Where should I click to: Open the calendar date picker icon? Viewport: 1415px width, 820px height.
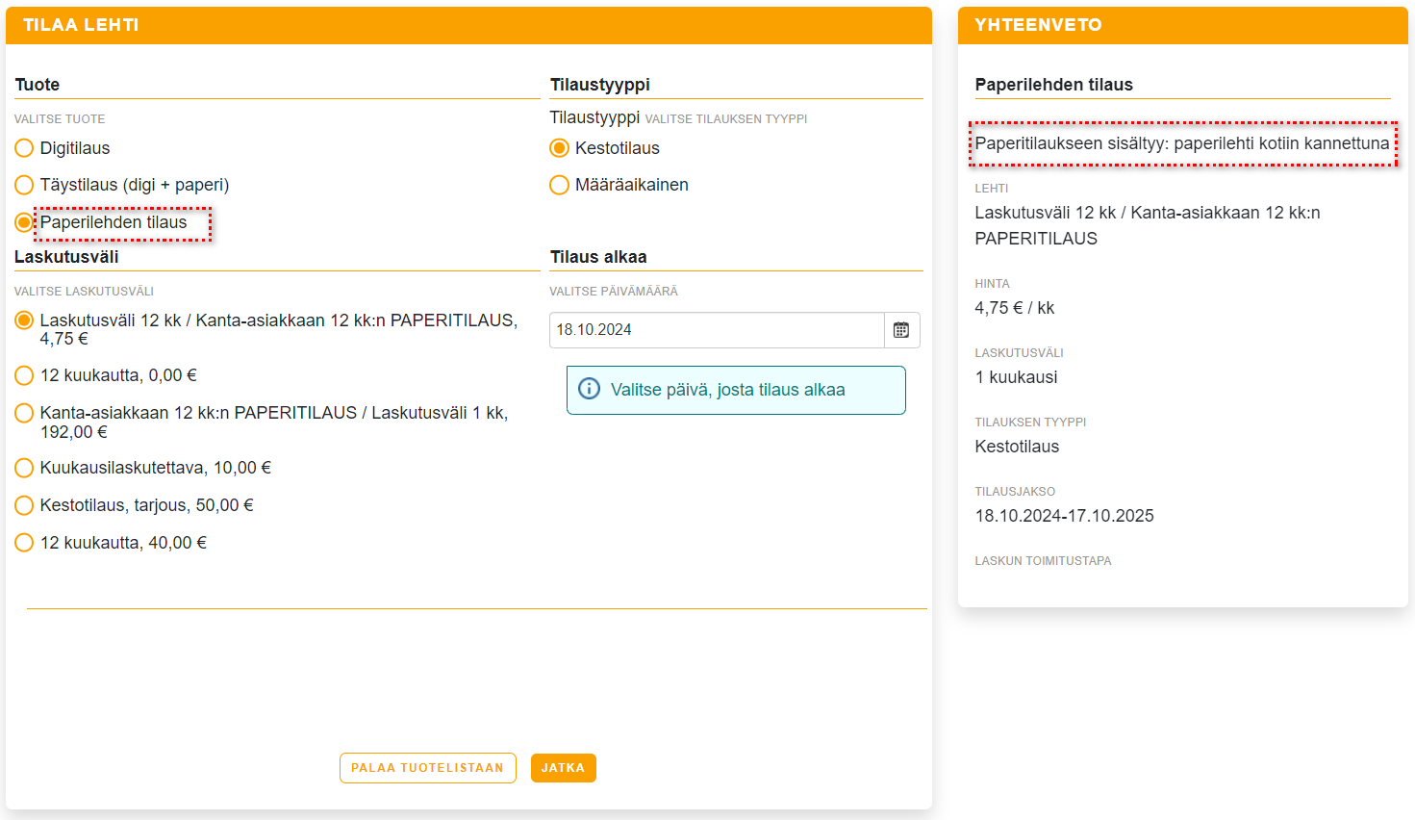[901, 330]
